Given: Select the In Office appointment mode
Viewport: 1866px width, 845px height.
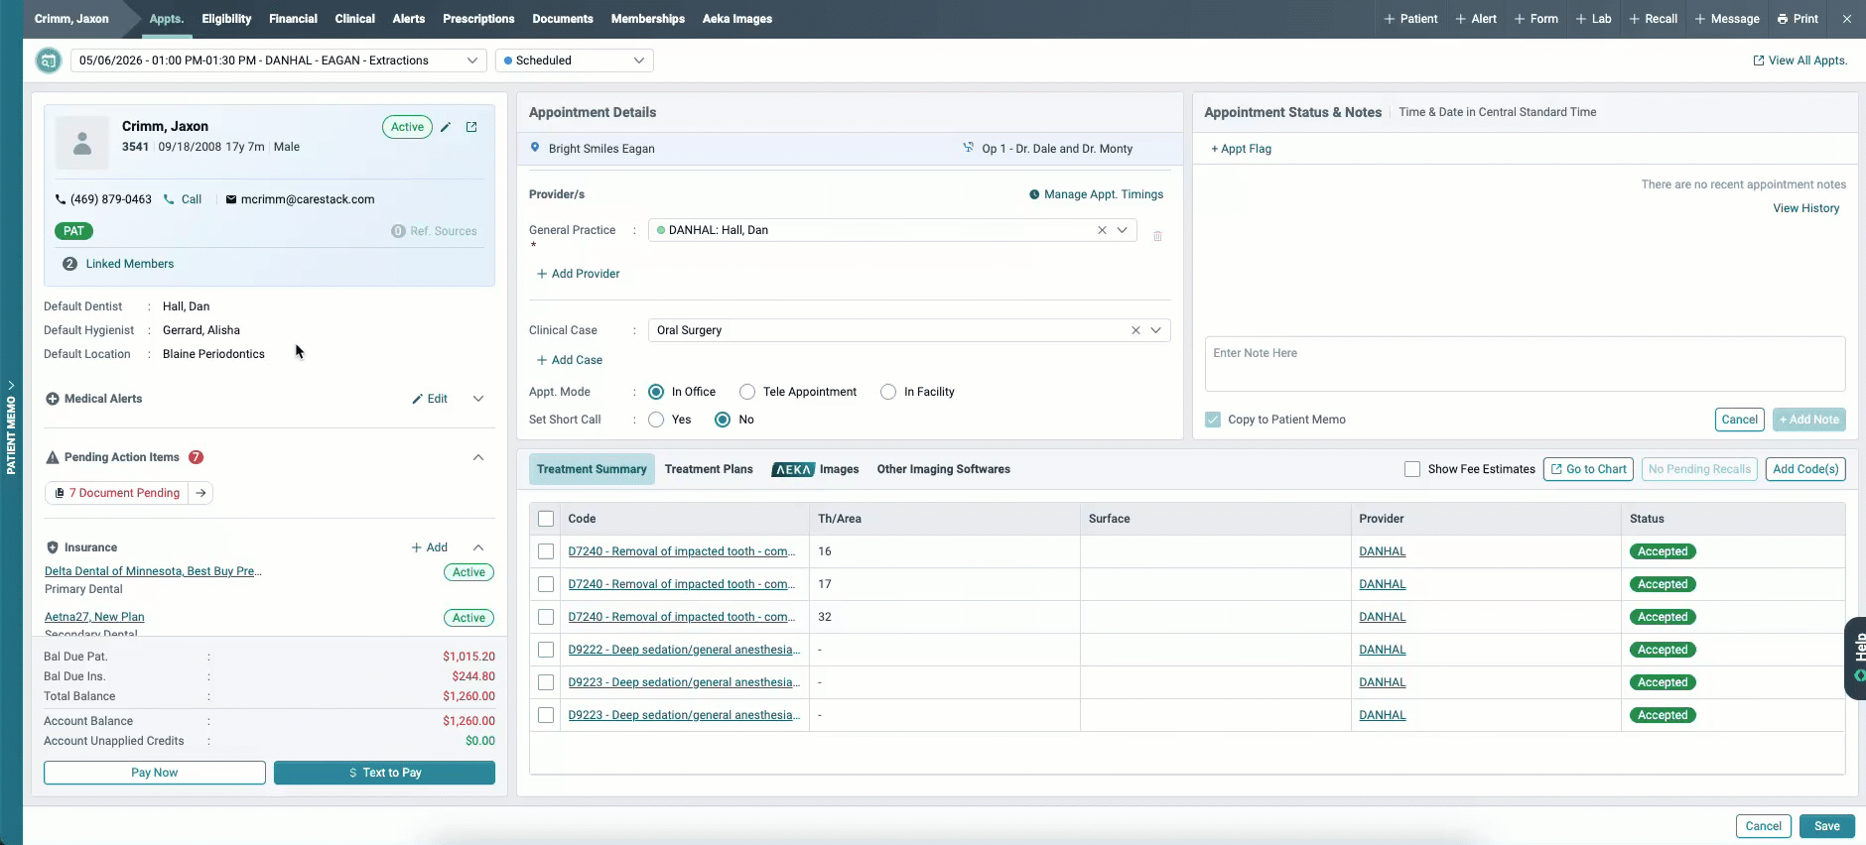Looking at the screenshot, I should (x=656, y=392).
